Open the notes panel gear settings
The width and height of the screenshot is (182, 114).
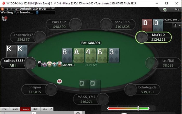coord(78,113)
